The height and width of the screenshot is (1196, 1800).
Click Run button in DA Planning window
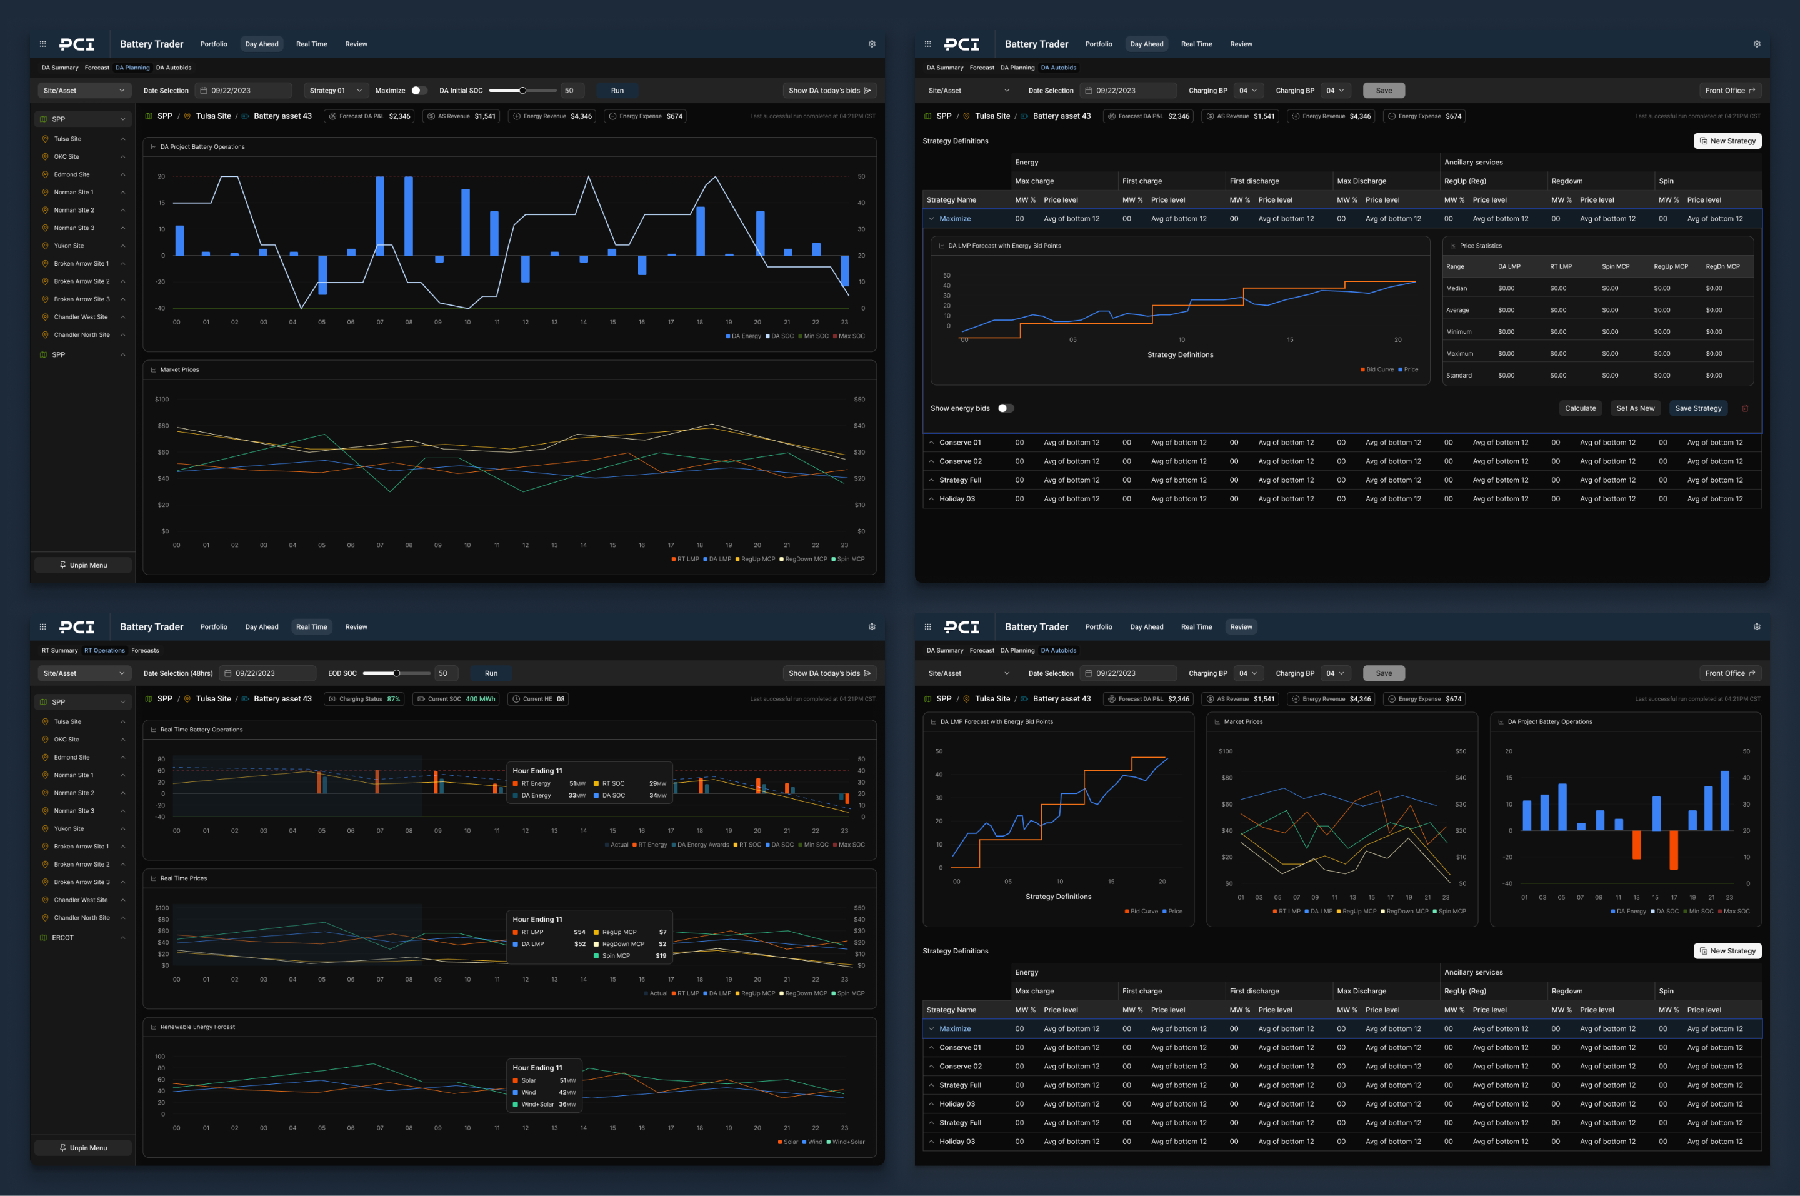(617, 91)
